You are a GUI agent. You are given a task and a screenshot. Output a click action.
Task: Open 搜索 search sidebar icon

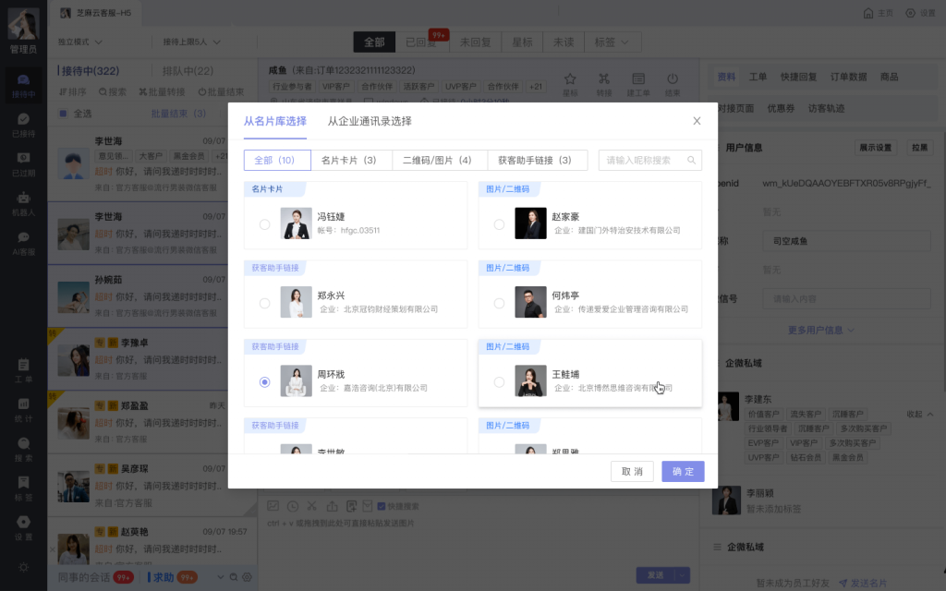pyautogui.click(x=23, y=450)
